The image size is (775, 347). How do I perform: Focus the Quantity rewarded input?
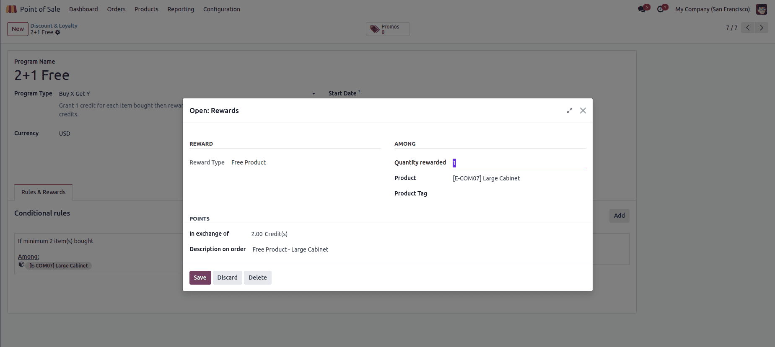(519, 163)
